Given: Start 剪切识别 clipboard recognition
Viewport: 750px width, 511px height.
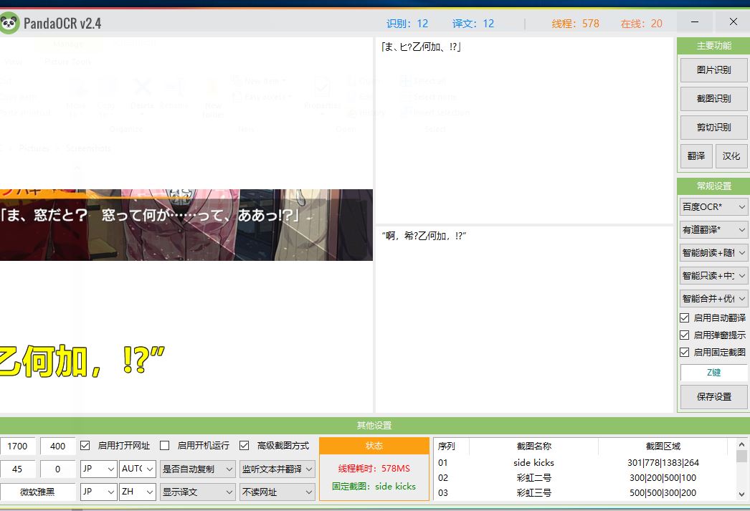Looking at the screenshot, I should click(713, 127).
